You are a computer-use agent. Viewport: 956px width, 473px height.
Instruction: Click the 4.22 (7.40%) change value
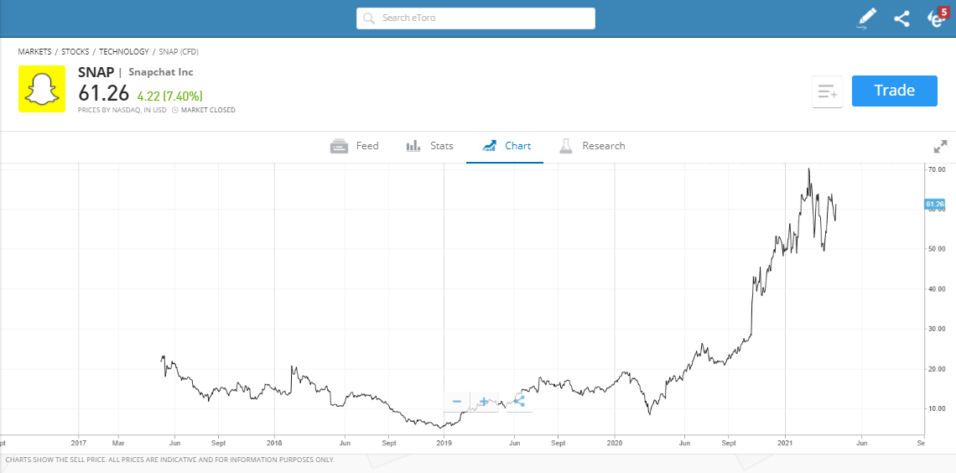click(x=169, y=96)
